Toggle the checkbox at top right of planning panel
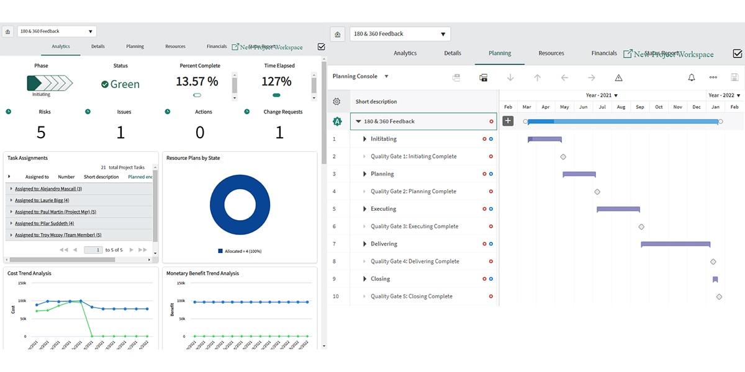This screenshot has height=372, width=745. (737, 54)
